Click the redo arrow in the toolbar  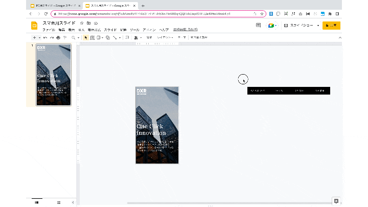pyautogui.click(x=51, y=38)
